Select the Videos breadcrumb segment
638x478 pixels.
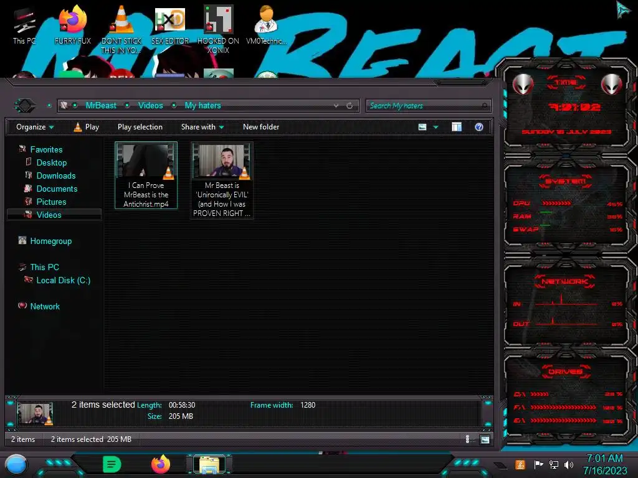coord(150,106)
